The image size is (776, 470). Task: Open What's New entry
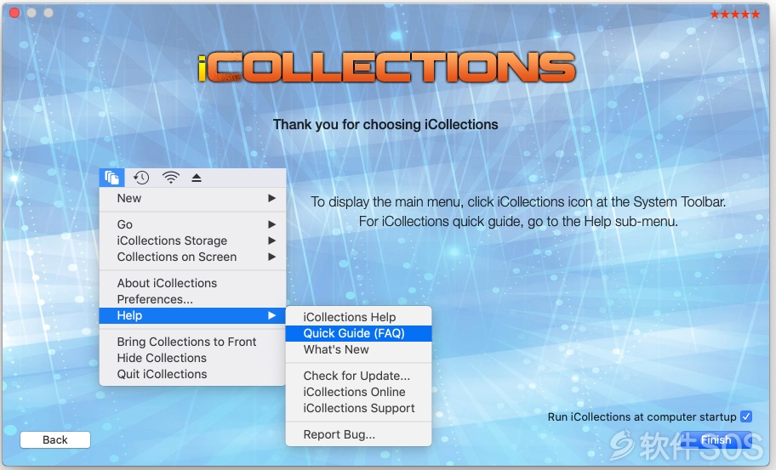click(359, 349)
